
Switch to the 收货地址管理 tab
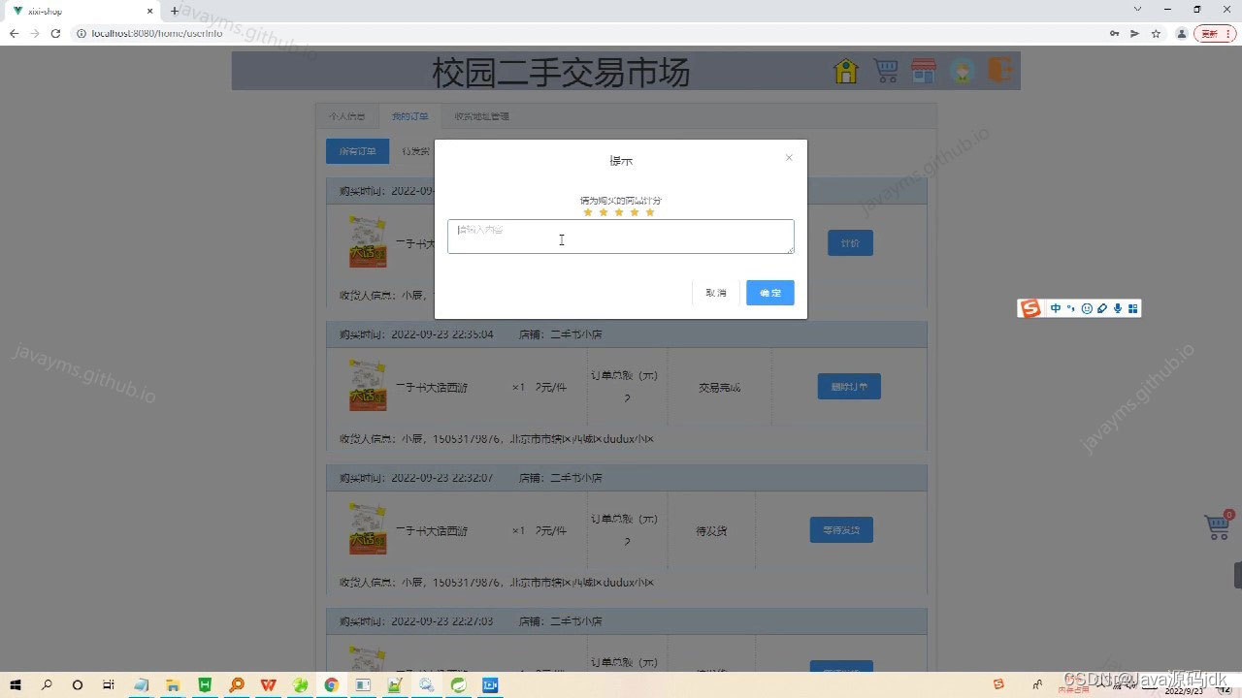coord(481,116)
